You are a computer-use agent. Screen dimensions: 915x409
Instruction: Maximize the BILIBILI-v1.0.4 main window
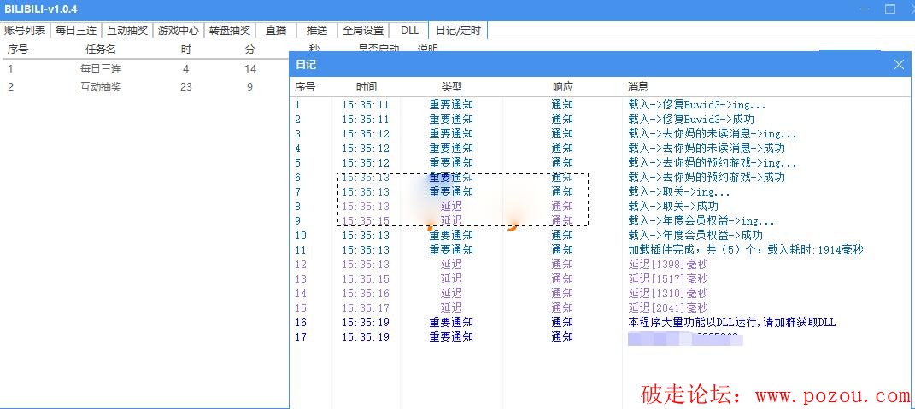[890, 9]
